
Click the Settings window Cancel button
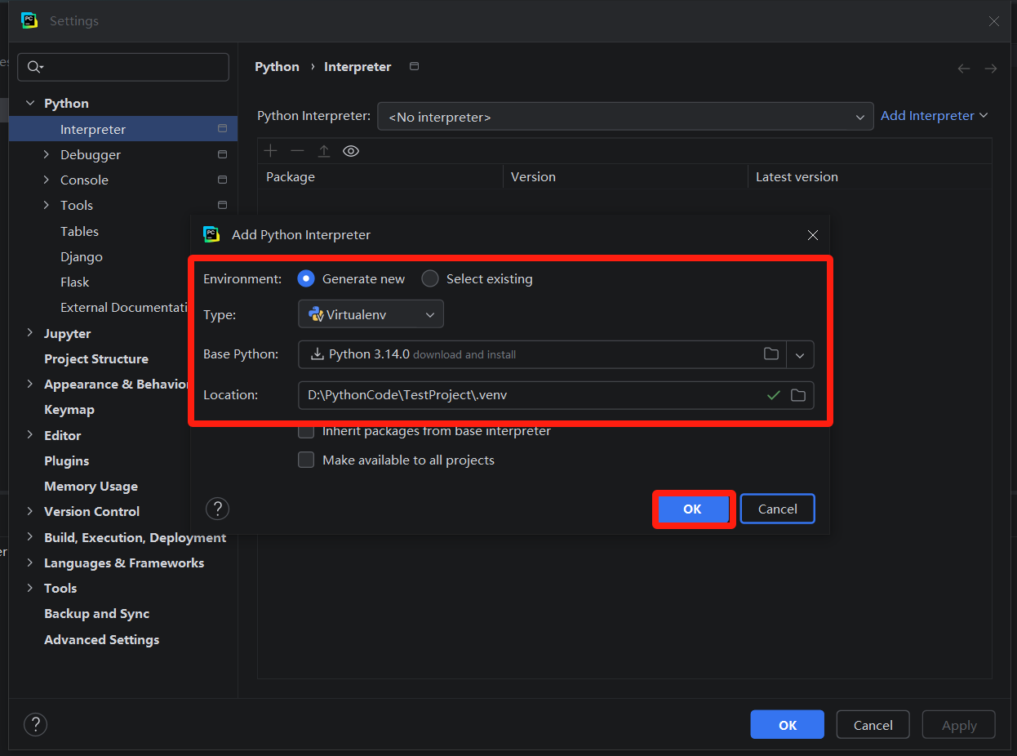pyautogui.click(x=873, y=725)
